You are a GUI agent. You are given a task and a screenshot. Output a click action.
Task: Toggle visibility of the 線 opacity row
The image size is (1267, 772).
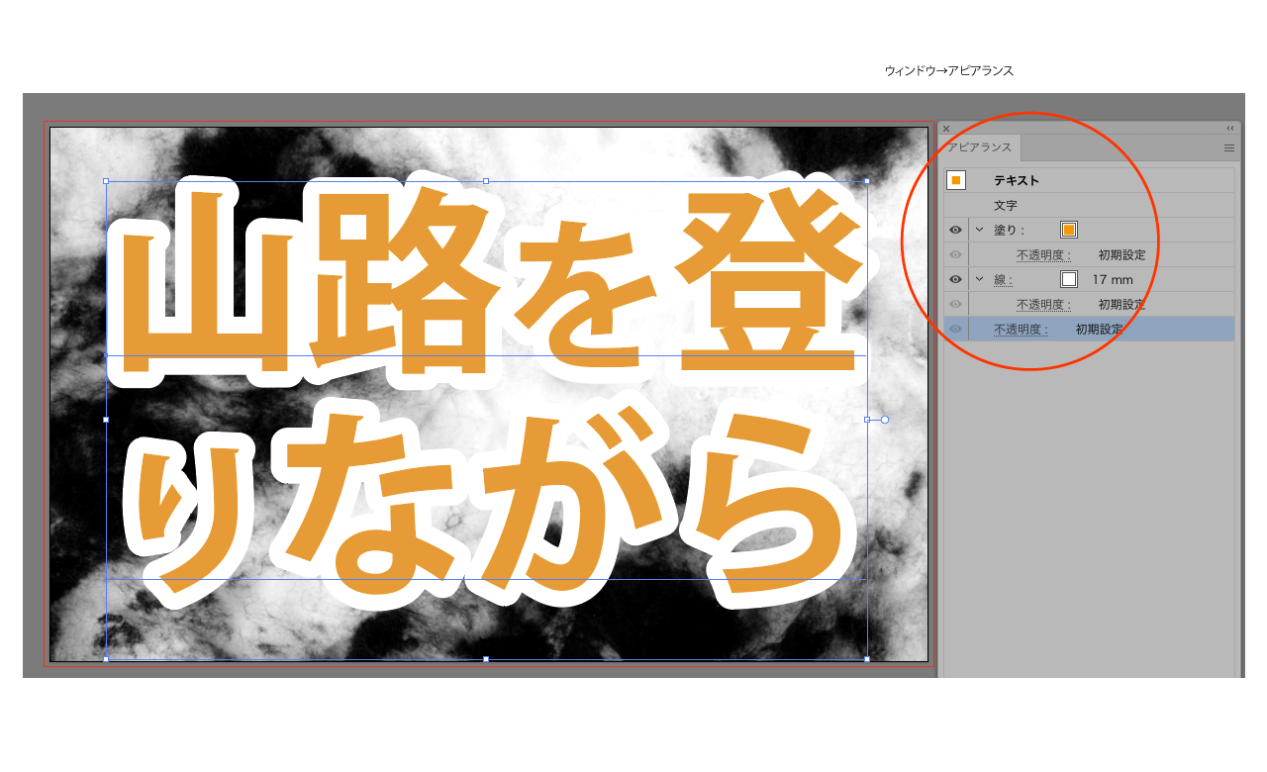955,304
